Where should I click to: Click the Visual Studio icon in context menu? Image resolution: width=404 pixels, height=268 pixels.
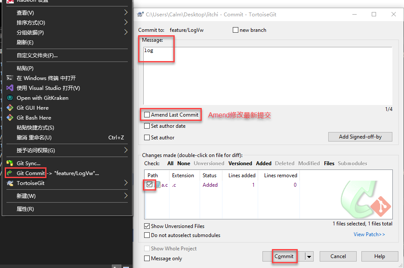click(10, 88)
